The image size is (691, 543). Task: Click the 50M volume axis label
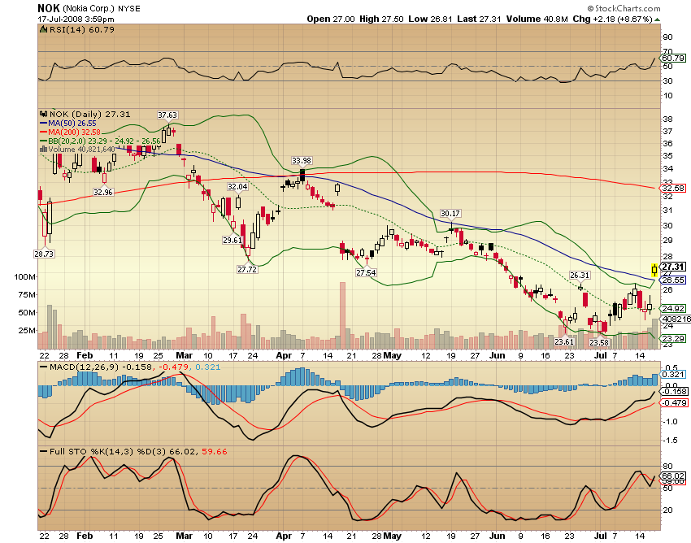point(28,312)
